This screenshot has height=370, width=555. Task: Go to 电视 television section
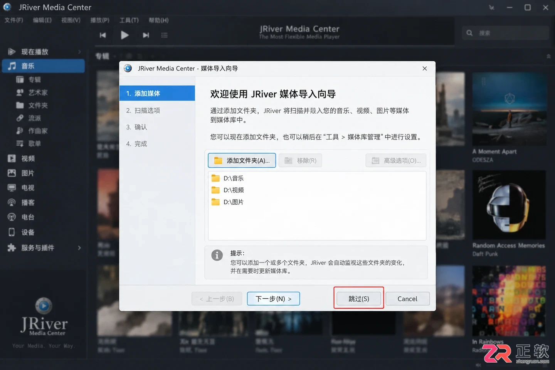tap(22, 188)
